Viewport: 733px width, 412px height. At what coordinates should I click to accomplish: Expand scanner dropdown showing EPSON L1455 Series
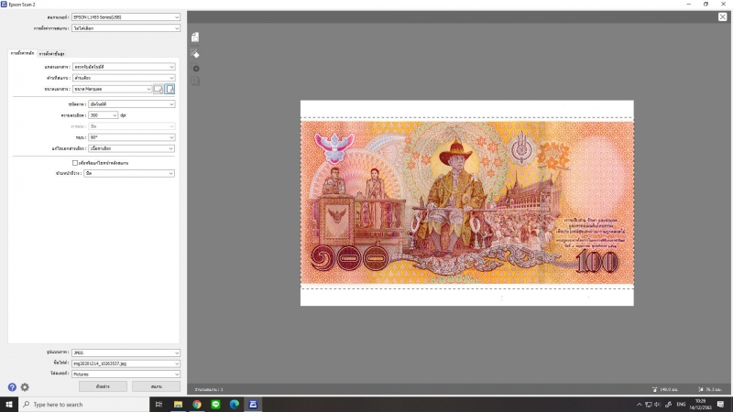(x=126, y=17)
